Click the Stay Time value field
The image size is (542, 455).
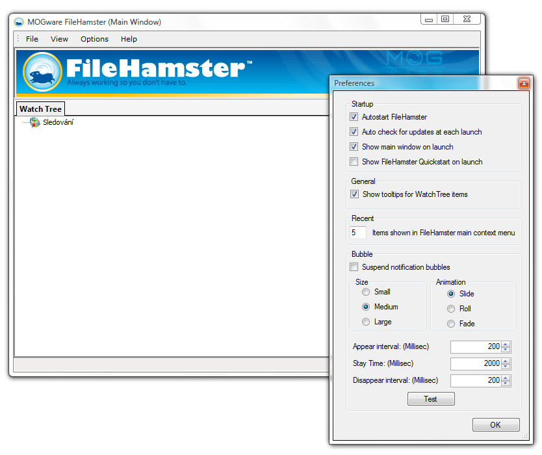coord(476,363)
